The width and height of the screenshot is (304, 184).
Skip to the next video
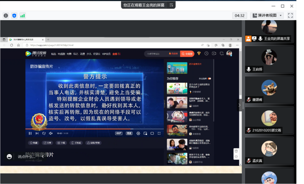37,133
